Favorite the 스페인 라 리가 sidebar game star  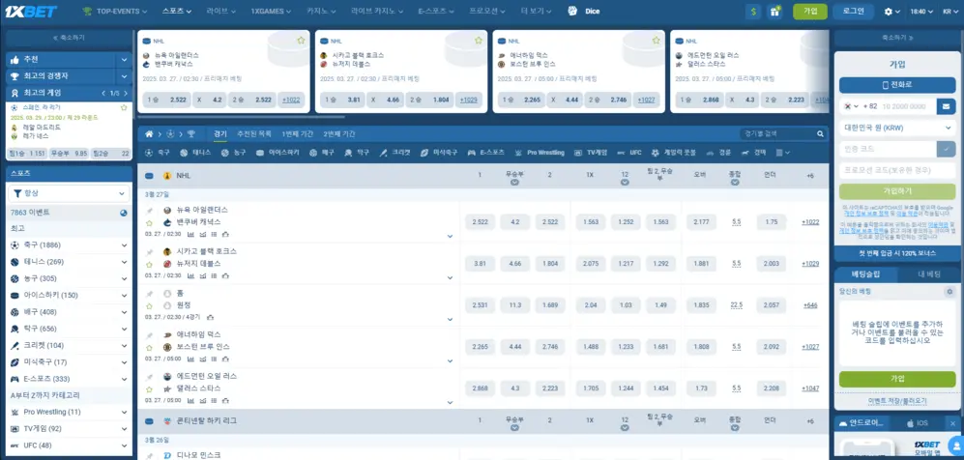click(x=124, y=107)
